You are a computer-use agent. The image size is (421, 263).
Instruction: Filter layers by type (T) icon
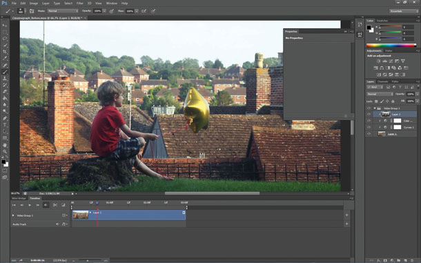point(400,87)
